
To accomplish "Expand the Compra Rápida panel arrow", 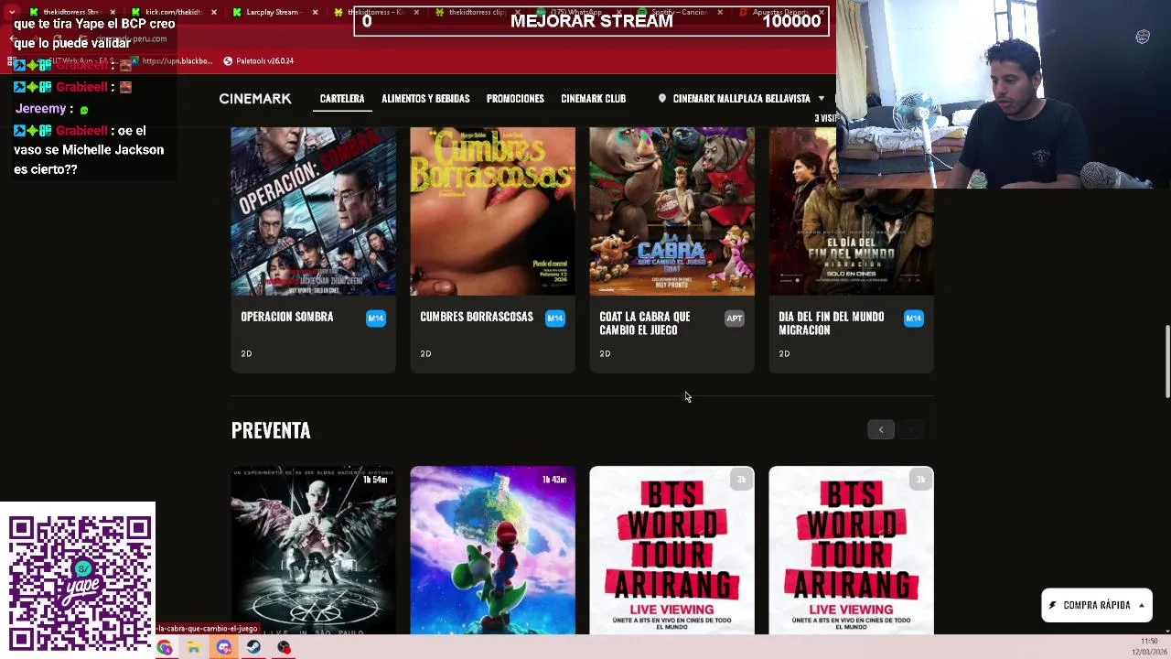I will (x=1142, y=605).
